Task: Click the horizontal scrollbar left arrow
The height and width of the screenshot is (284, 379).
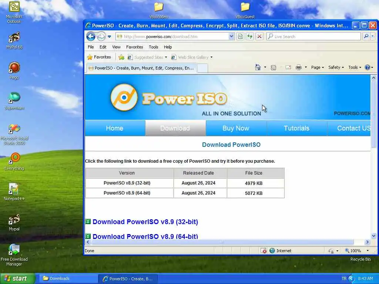Action: pos(88,242)
